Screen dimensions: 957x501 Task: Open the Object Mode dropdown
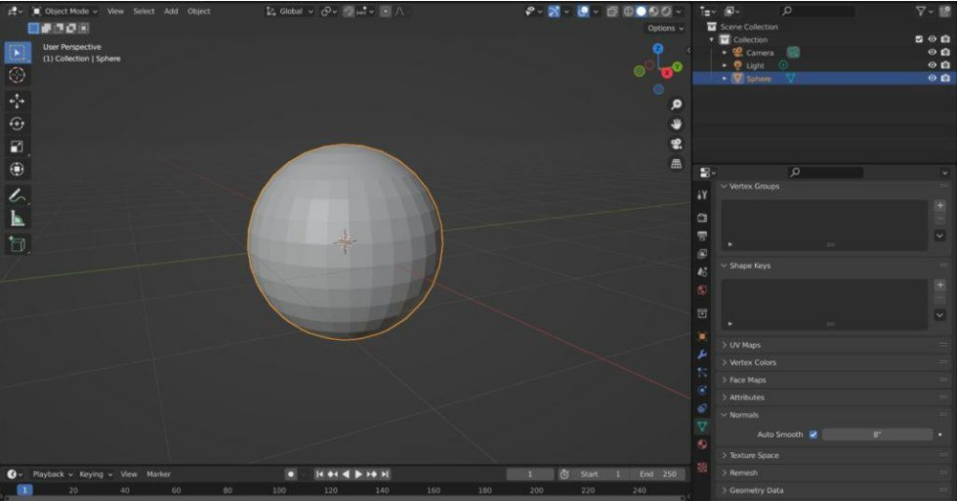pyautogui.click(x=64, y=11)
